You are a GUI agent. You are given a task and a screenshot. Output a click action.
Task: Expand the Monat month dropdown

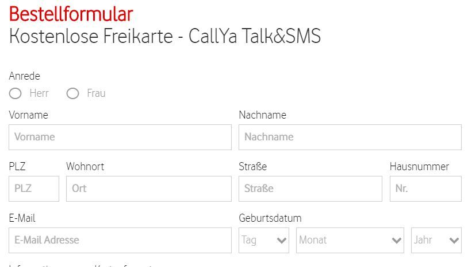(350, 240)
